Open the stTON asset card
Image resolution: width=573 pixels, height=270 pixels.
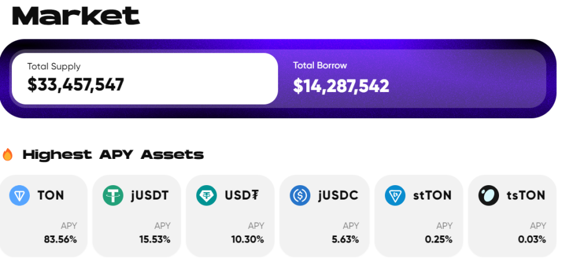pos(418,216)
